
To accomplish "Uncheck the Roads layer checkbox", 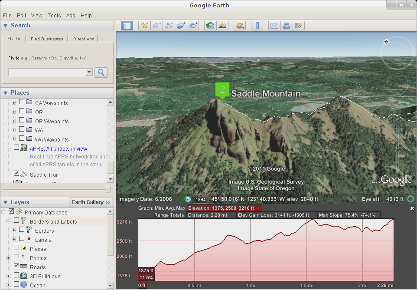I will tap(16, 266).
